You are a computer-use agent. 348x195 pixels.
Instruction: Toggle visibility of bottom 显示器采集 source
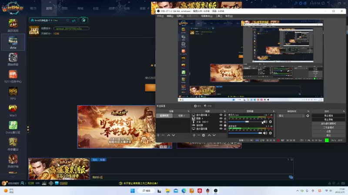[x=221, y=129]
